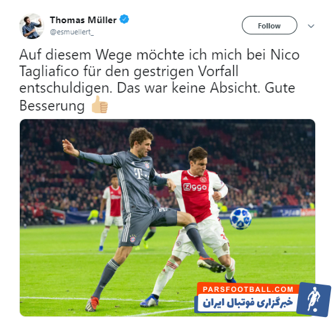Click the Follow button
Image resolution: width=335 pixels, height=321 pixels.
[x=269, y=25]
